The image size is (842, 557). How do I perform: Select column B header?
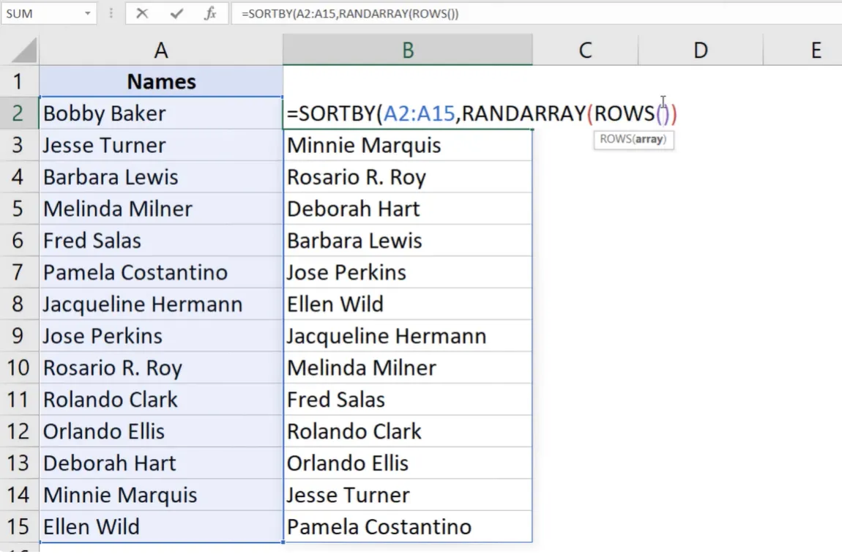(x=408, y=50)
